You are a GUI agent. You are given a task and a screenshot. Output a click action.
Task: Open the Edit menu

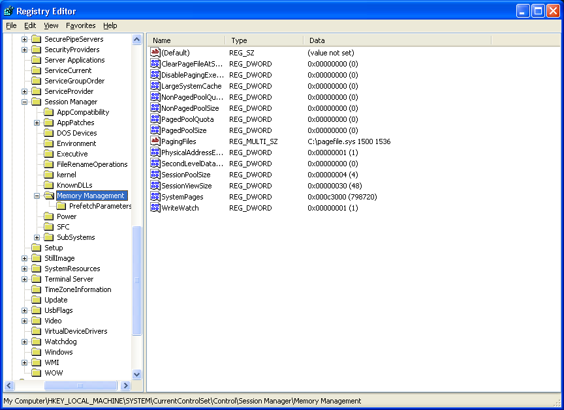pyautogui.click(x=30, y=25)
